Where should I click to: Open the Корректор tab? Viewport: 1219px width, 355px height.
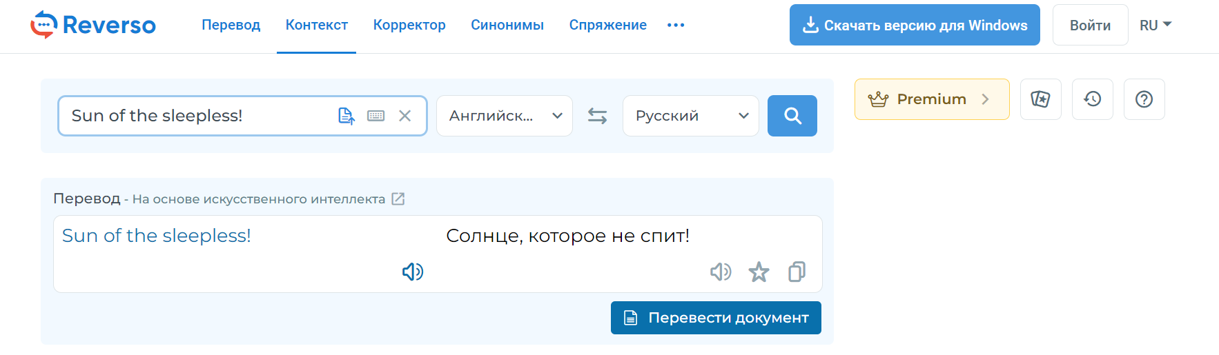pos(409,25)
